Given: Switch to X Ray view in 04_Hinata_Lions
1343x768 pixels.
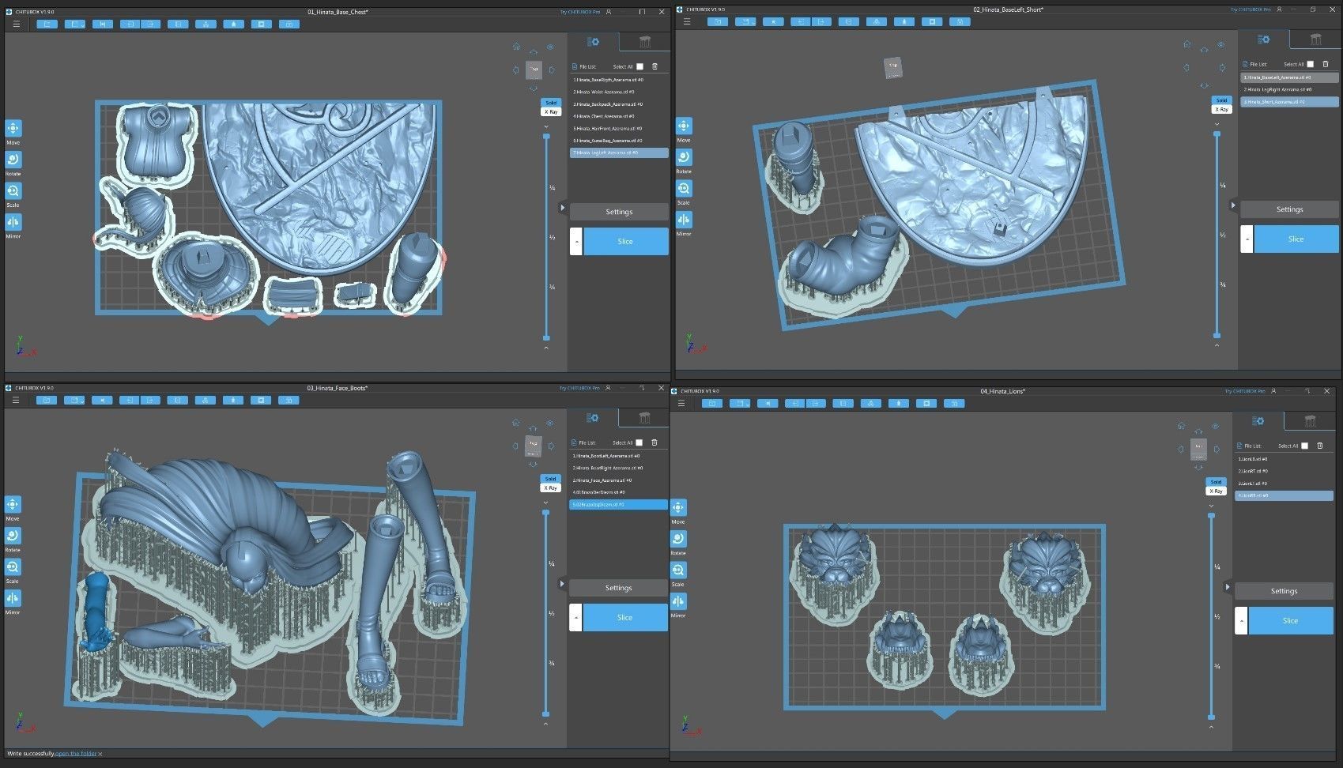Looking at the screenshot, I should point(1216,491).
